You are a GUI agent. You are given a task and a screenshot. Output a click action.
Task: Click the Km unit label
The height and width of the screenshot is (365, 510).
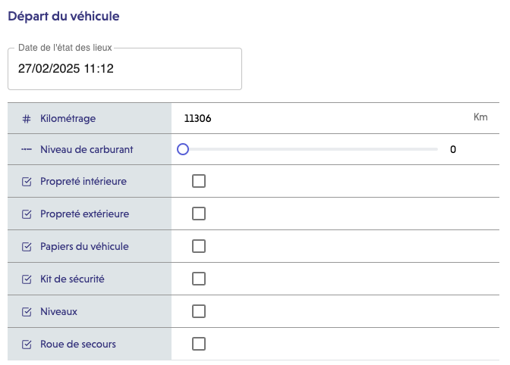(x=480, y=117)
